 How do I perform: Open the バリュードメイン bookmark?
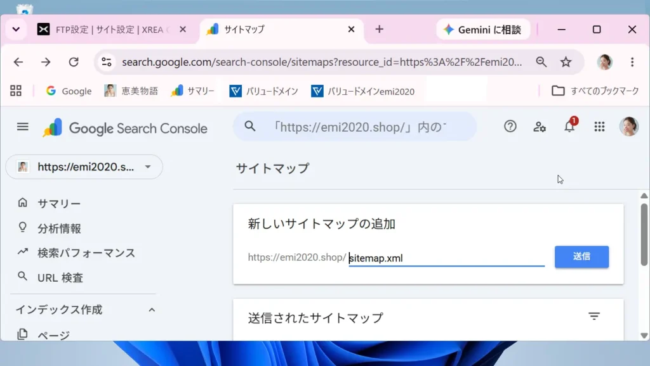pyautogui.click(x=263, y=91)
